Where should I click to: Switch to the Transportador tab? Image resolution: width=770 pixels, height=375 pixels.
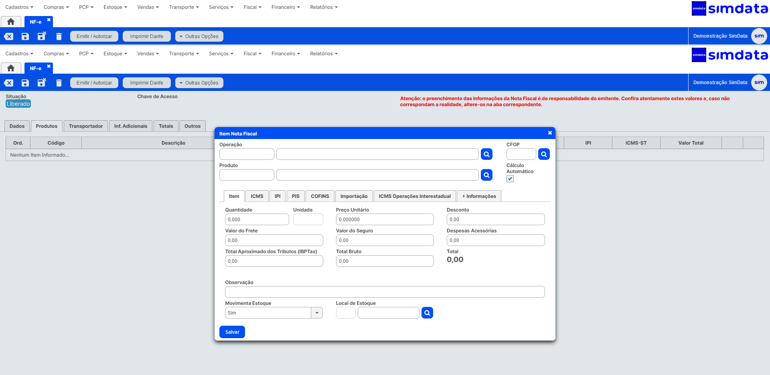point(86,126)
